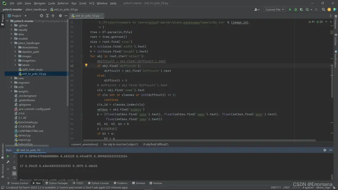Open Project panel options gear
Screen dimensions: 338x190
click(60, 16)
